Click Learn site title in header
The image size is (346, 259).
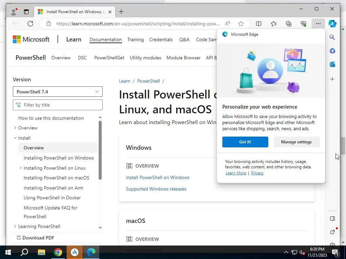(74, 39)
